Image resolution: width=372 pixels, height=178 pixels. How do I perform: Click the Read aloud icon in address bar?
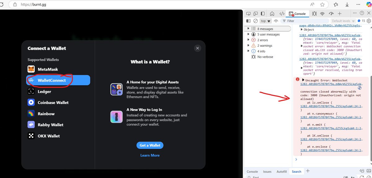coord(312,4)
